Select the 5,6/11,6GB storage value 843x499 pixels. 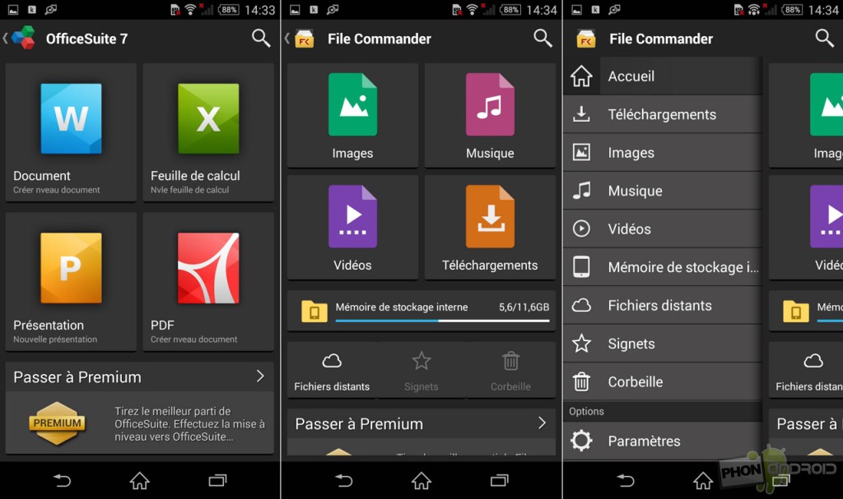[x=524, y=307]
